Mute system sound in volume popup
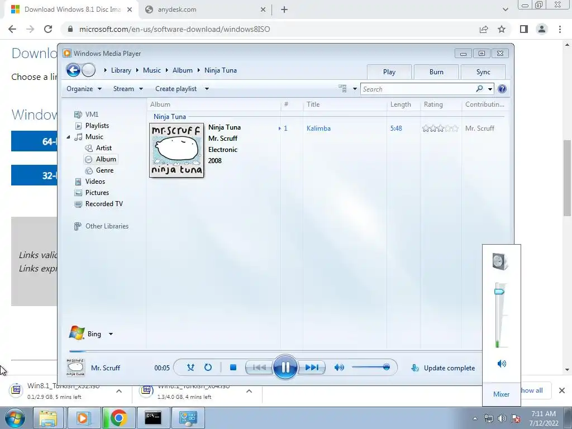572x429 pixels. (x=502, y=363)
